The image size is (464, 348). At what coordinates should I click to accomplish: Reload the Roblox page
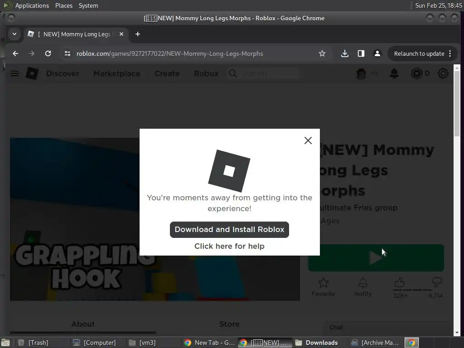[48, 53]
